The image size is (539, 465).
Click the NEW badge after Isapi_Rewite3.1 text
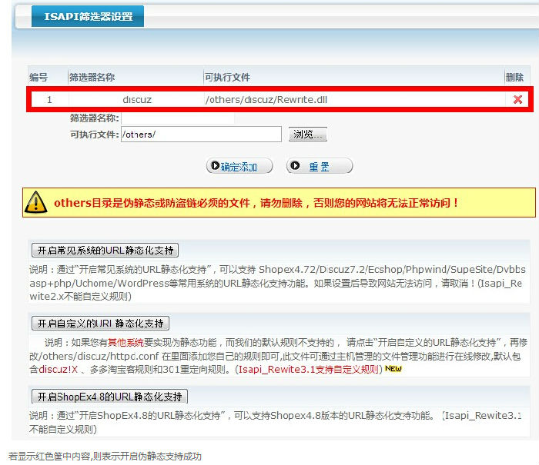[x=393, y=369]
